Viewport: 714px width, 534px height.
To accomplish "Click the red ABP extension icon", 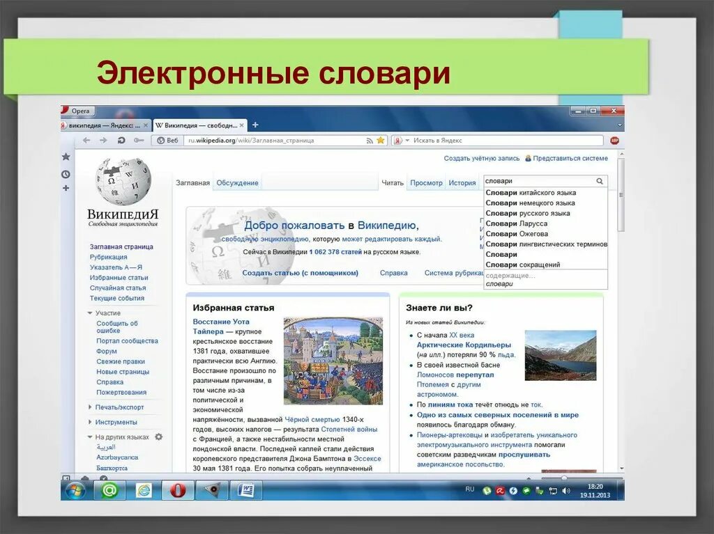I will point(614,141).
